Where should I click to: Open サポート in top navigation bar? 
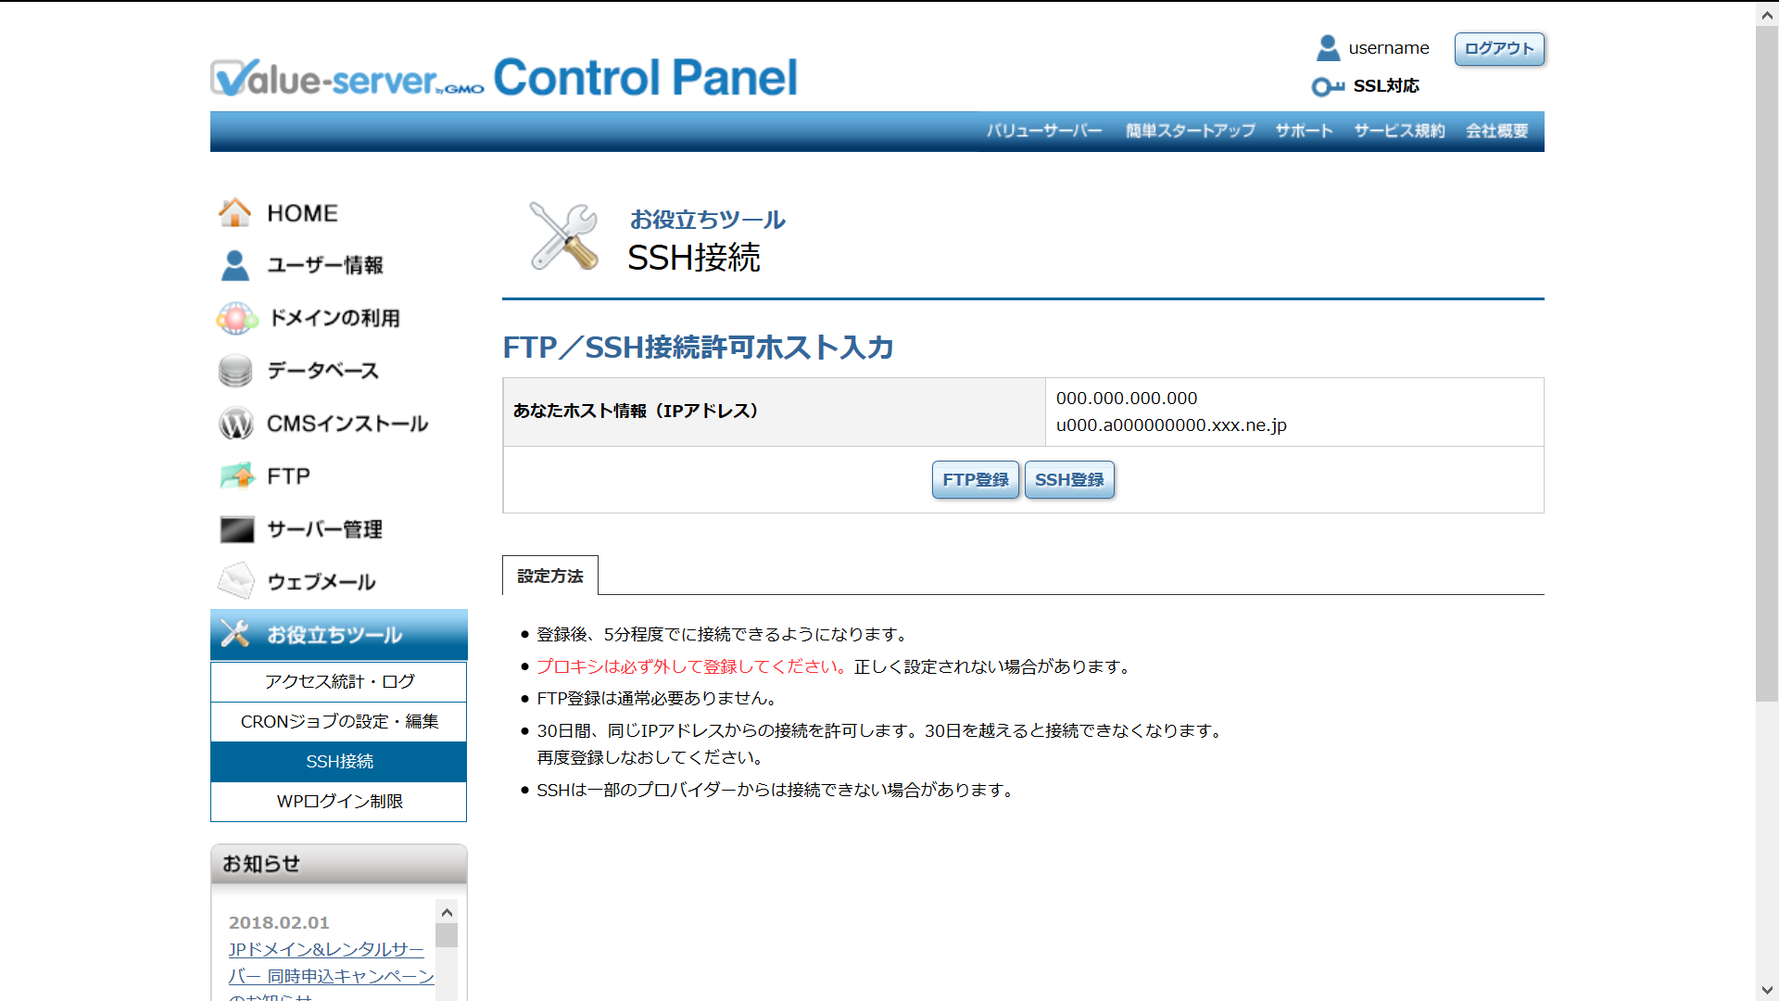click(1304, 131)
